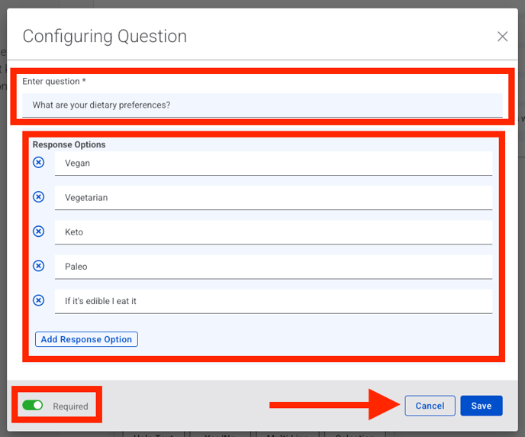This screenshot has width=525, height=437.
Task: Add a new response option
Action: (86, 339)
